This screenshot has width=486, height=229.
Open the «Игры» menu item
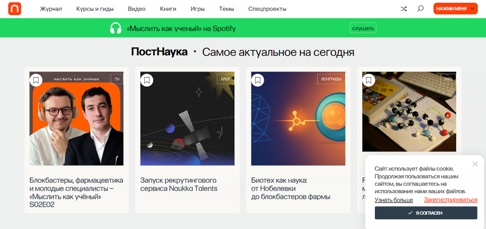pos(198,9)
